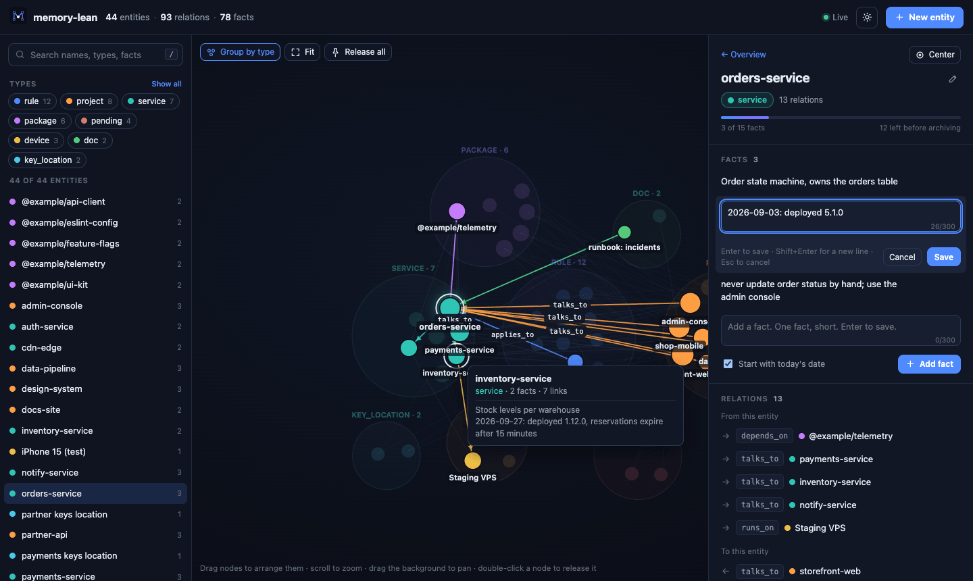Select auth-service in entity list

tap(95, 327)
